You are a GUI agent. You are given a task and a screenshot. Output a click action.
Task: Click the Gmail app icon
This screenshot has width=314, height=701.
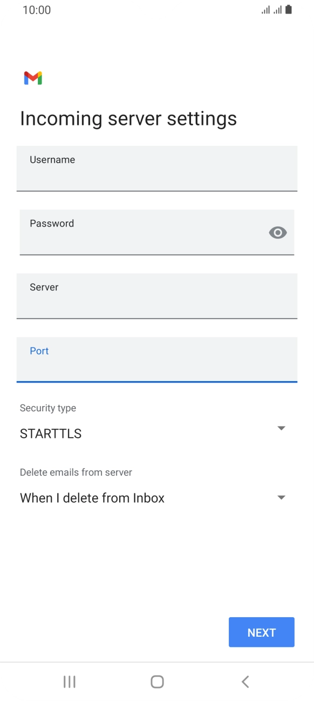(x=33, y=78)
